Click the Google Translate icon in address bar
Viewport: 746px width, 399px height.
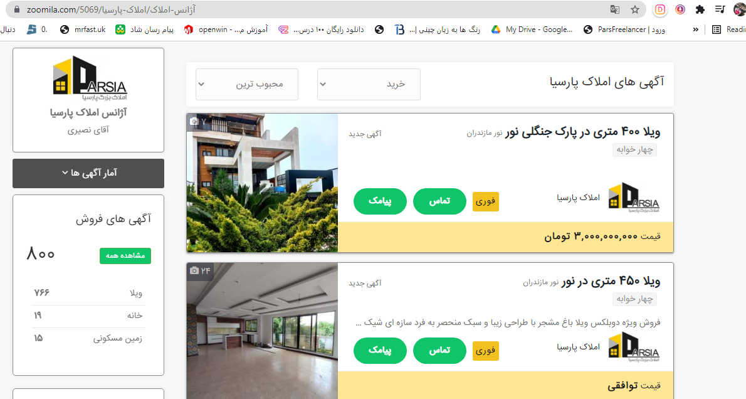coord(615,9)
